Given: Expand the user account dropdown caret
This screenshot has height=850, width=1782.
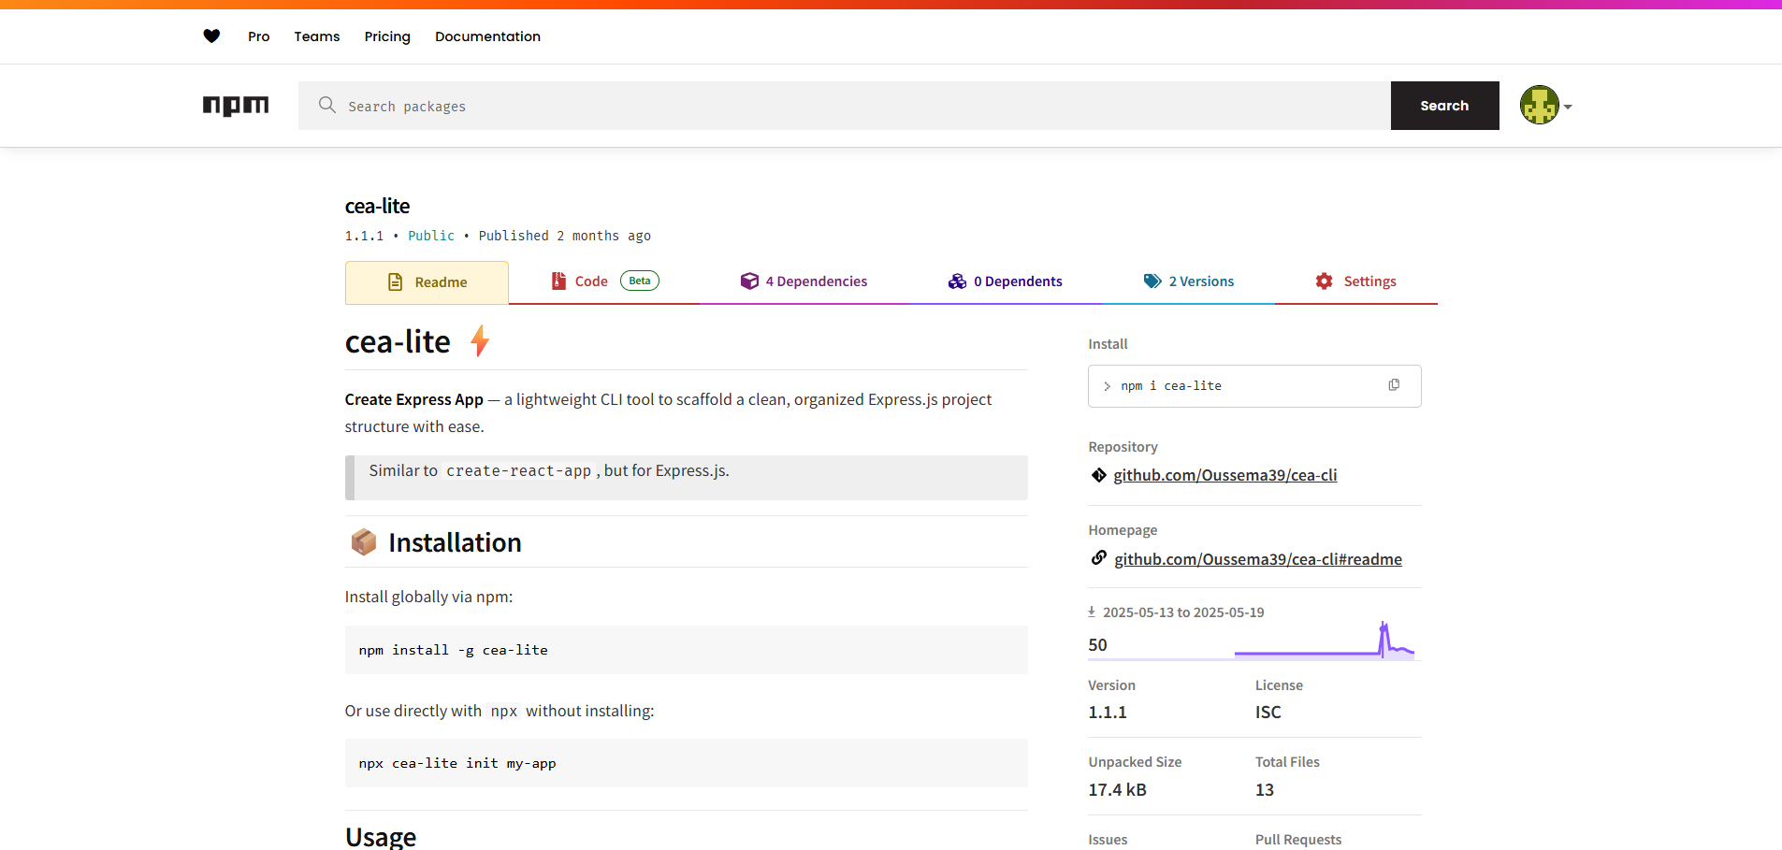Looking at the screenshot, I should pyautogui.click(x=1568, y=107).
